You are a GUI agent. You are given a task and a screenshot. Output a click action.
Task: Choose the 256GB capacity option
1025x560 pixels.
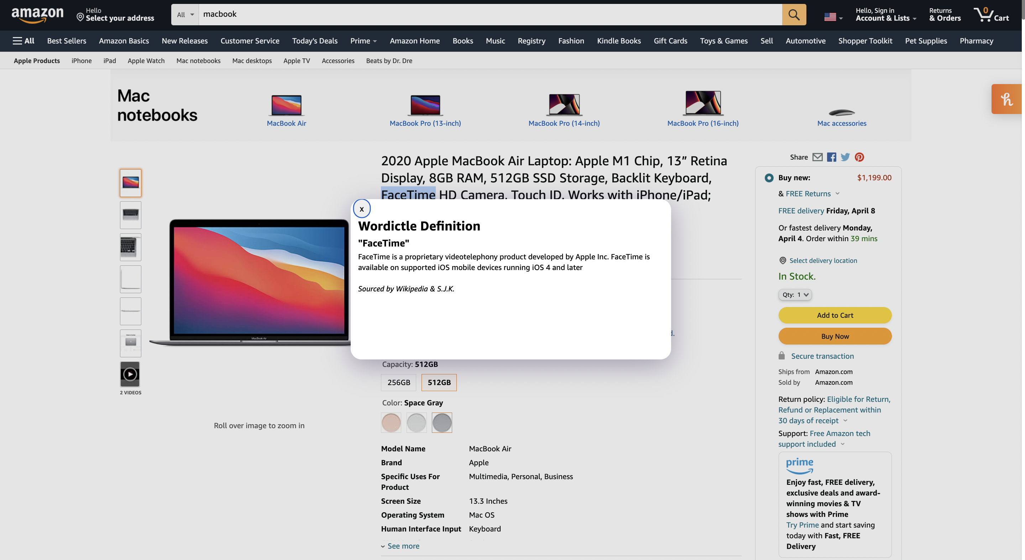point(398,383)
